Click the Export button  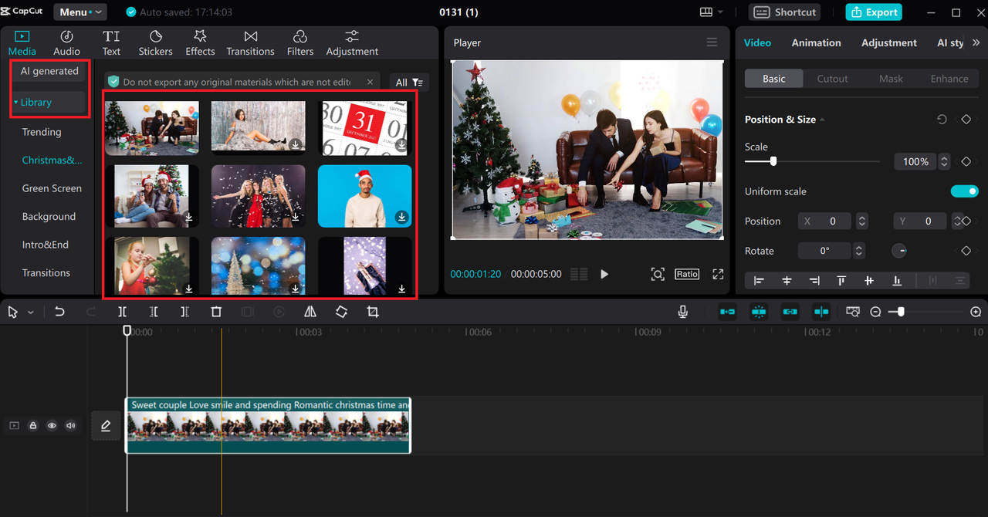pyautogui.click(x=874, y=12)
